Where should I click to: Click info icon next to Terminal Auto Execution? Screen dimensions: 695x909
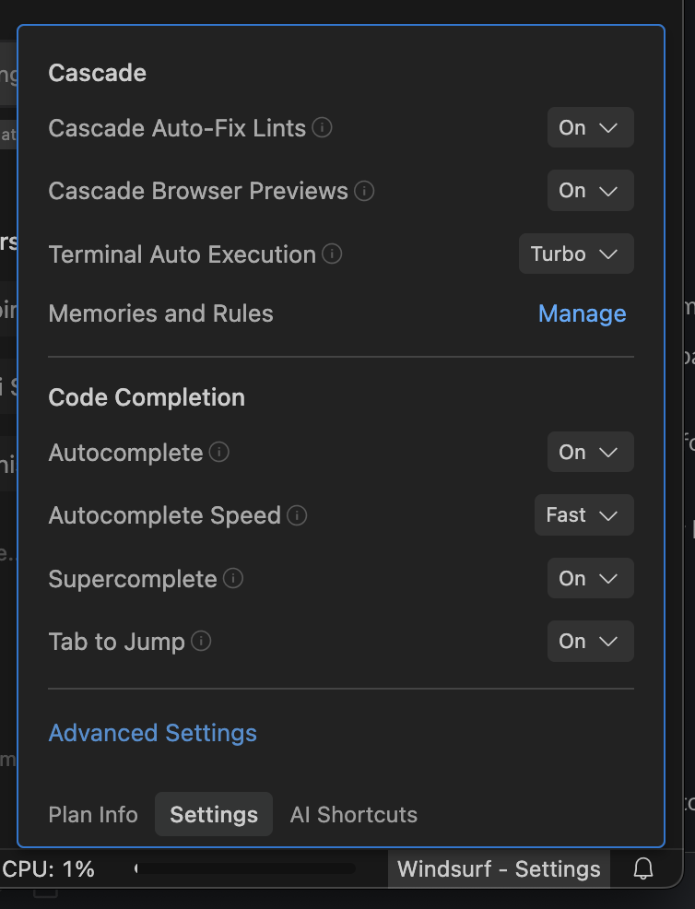point(332,254)
